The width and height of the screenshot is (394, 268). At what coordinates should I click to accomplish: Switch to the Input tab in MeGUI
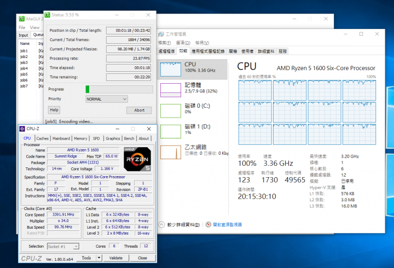click(24, 35)
